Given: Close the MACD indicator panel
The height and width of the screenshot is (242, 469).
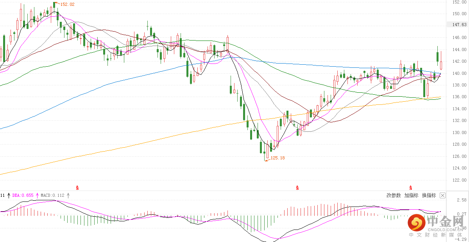Looking at the screenshot, I should point(442,195).
